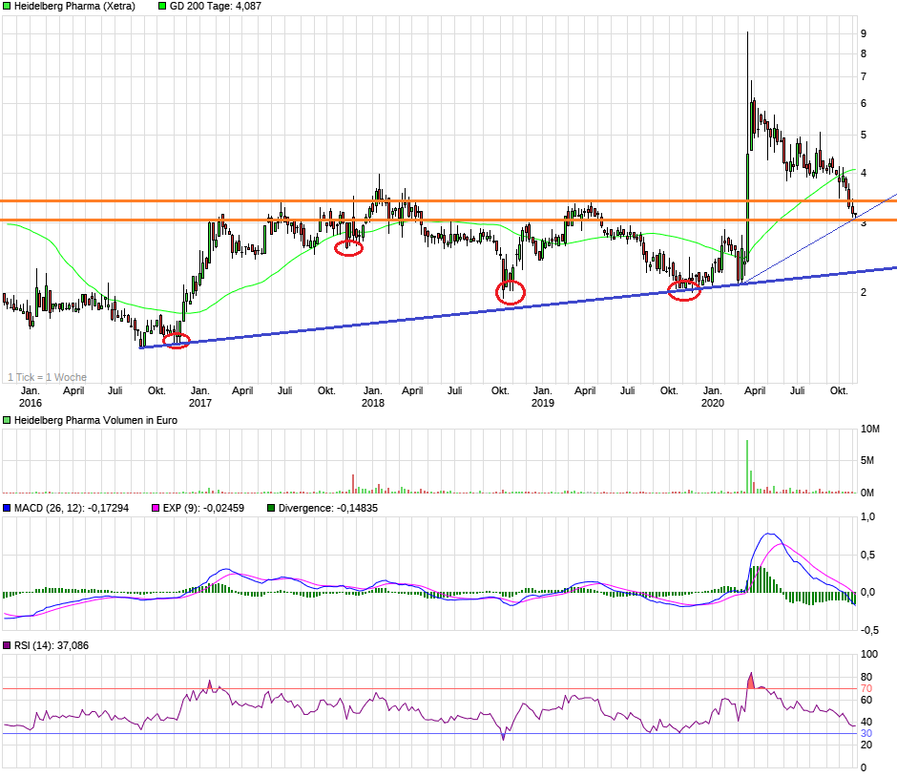
Task: Click the Volumen in Euro legend square
Action: pyautogui.click(x=7, y=421)
